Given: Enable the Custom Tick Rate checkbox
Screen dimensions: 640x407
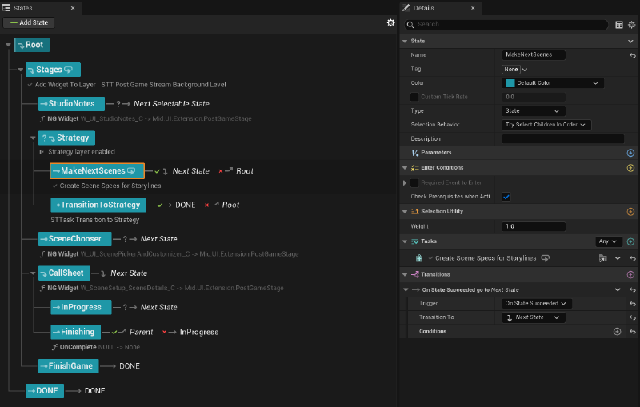Looking at the screenshot, I should pos(414,97).
